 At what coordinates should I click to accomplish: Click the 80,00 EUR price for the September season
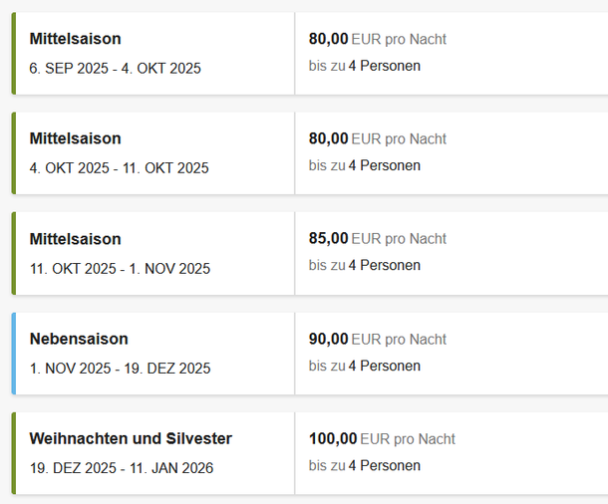[378, 40]
